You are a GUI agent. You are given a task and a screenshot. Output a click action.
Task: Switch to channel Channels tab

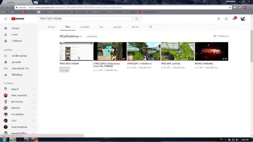[101, 27]
